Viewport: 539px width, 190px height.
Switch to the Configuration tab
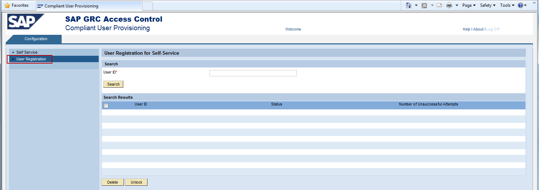tap(36, 39)
